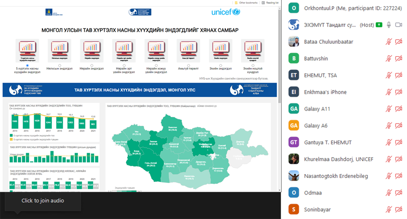Click Soninbayar's muted microphone icon
Image resolution: width=407 pixels, height=219 pixels.
click(389, 210)
